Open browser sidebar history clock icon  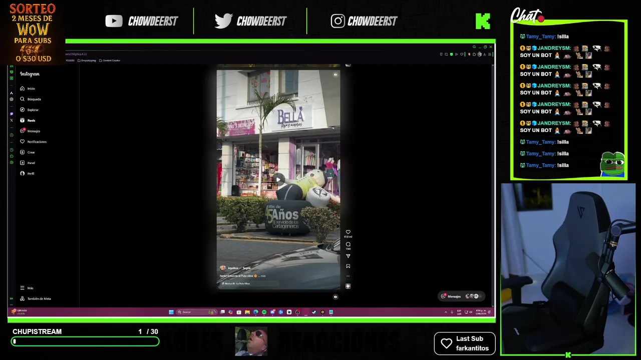click(x=12, y=150)
